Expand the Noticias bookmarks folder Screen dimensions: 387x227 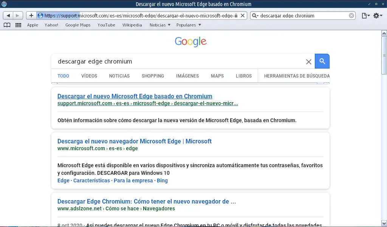(x=160, y=25)
